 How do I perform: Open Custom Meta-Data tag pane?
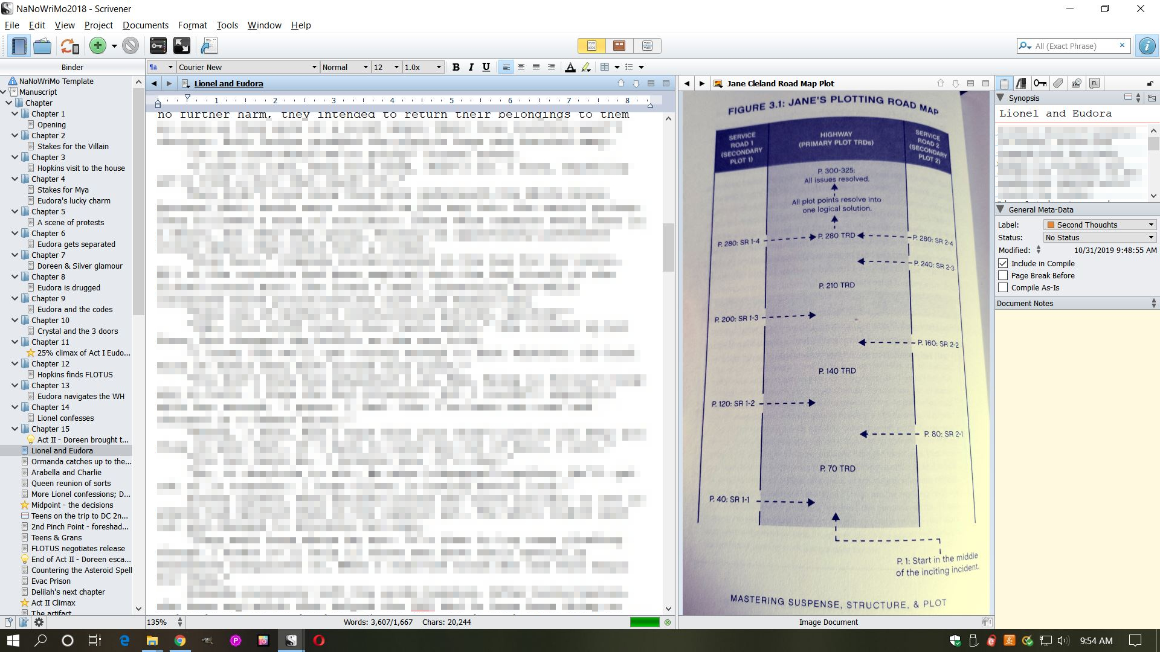pos(1058,83)
